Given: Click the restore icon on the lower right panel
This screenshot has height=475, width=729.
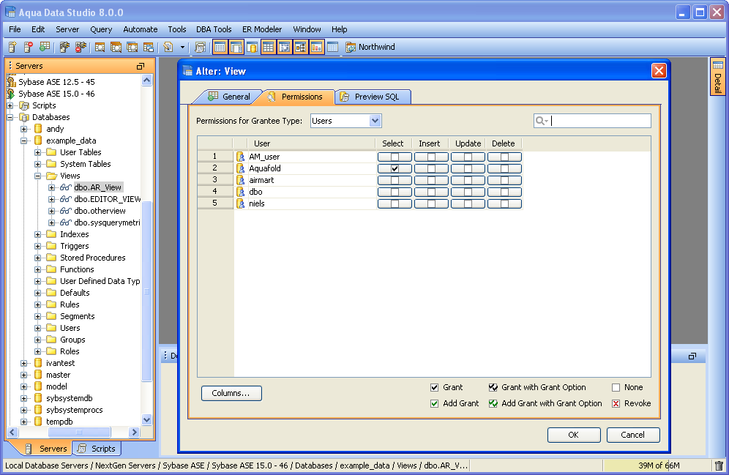Looking at the screenshot, I should coord(692,356).
